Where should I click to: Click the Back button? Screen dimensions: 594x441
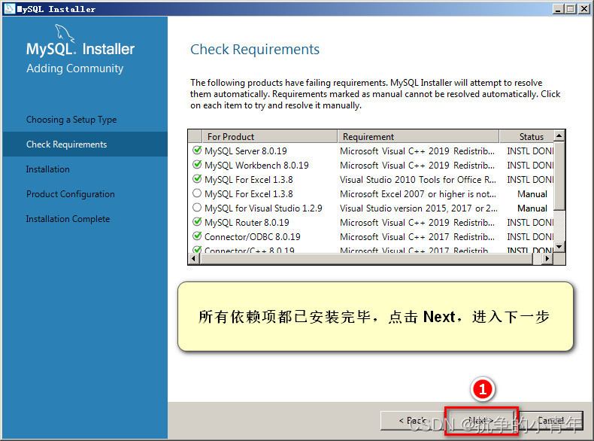pyautogui.click(x=412, y=421)
